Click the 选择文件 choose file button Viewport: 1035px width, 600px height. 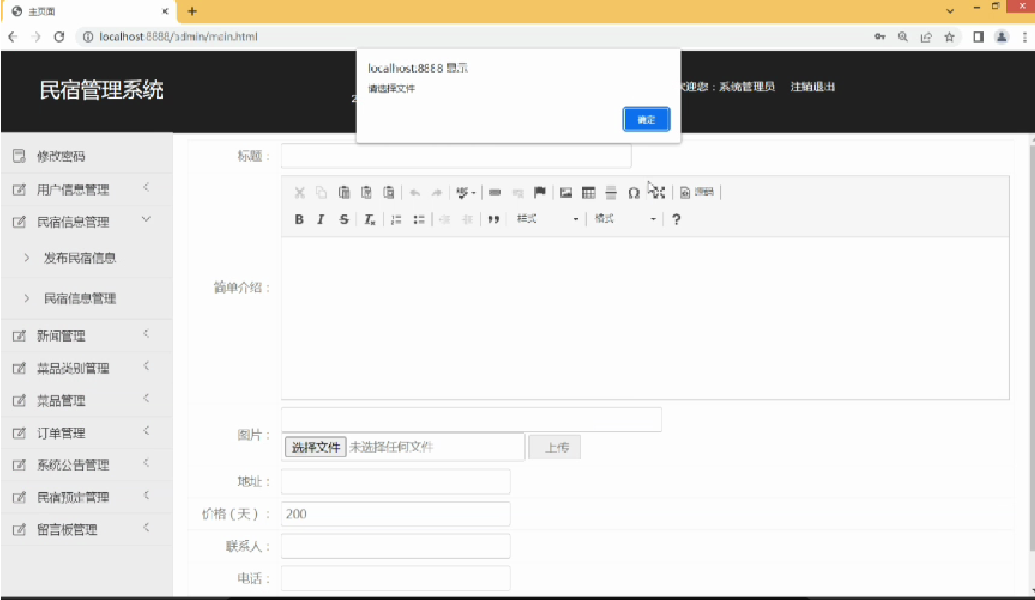pos(315,448)
